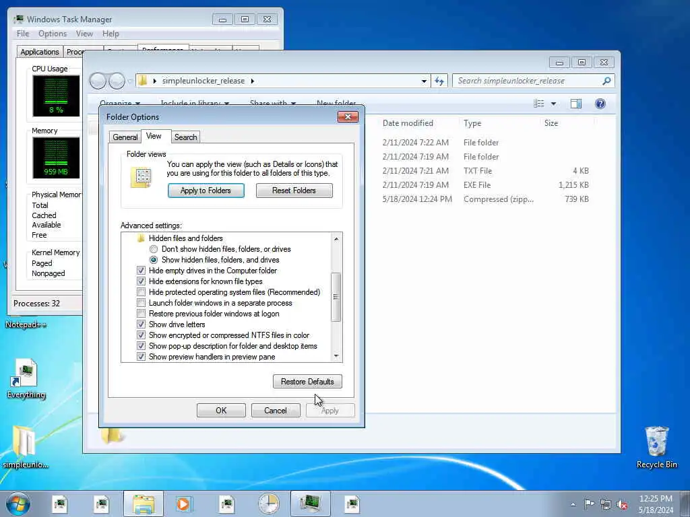
Task: Click Cancel in Folder Options
Action: tap(276, 410)
